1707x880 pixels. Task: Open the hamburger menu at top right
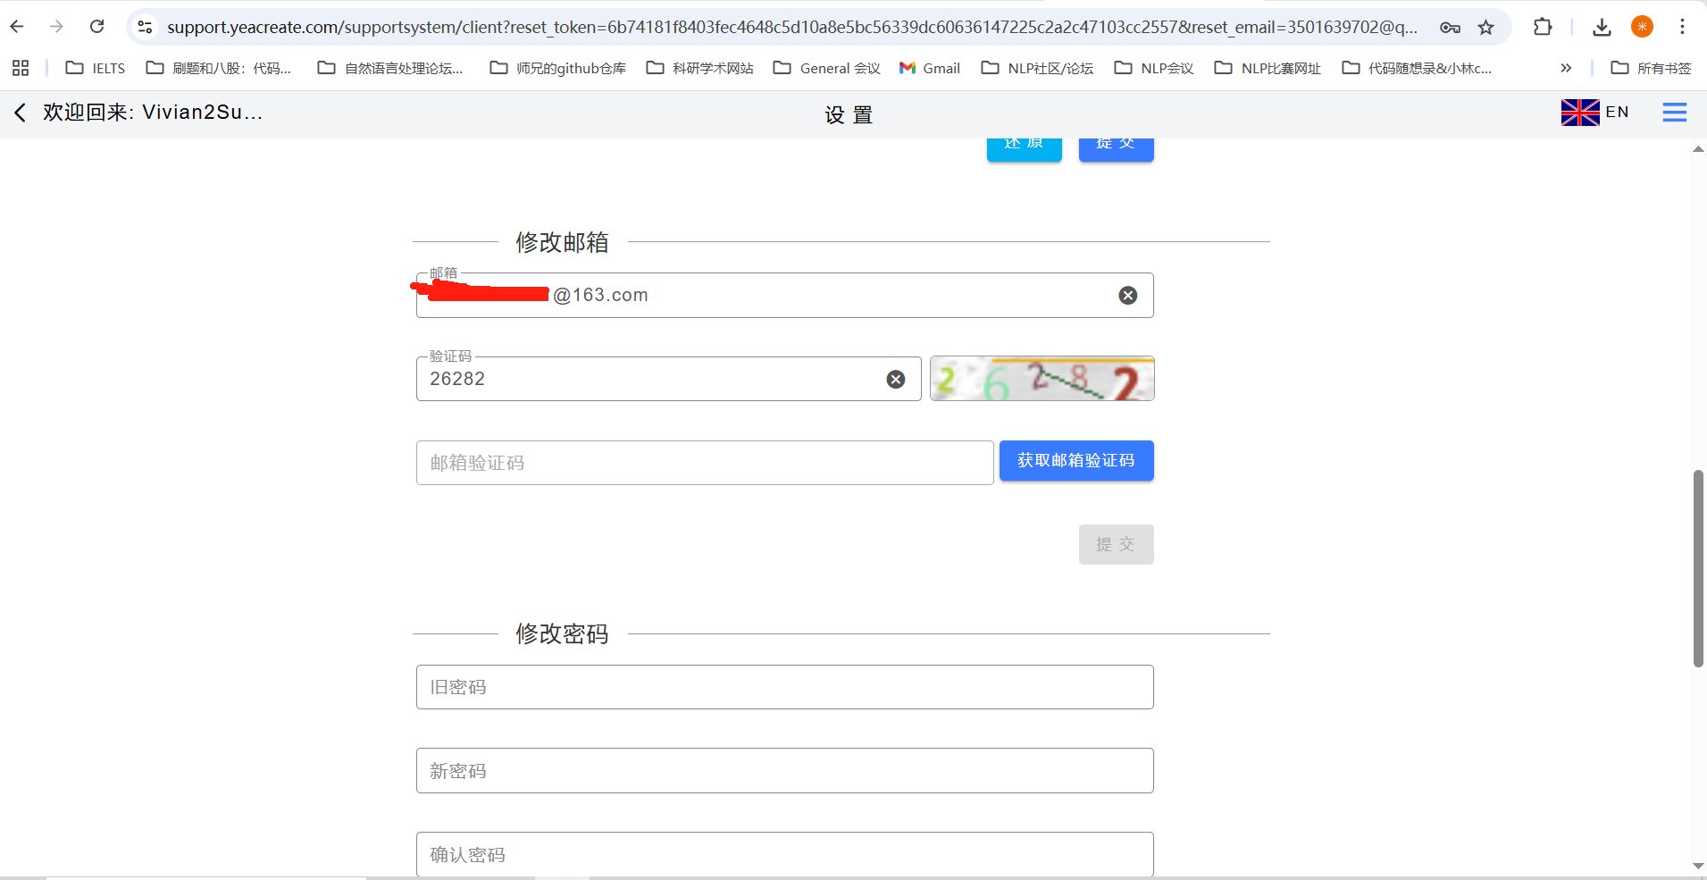pos(1674,113)
